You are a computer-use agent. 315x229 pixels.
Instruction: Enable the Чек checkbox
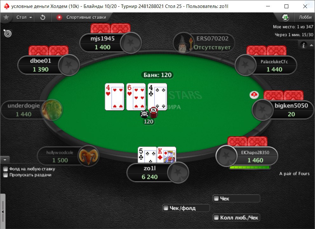tap(216, 199)
